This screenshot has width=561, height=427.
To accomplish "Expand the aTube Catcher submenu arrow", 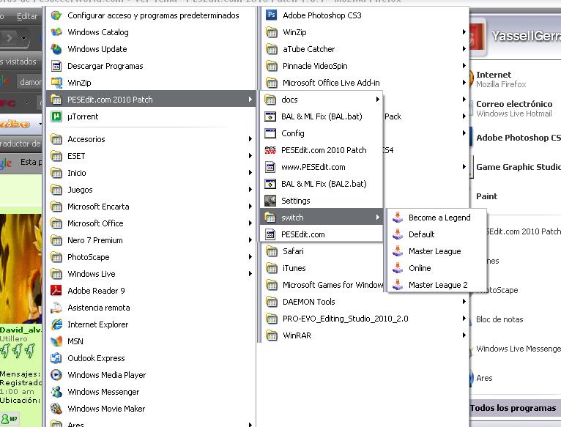I will click(464, 48).
